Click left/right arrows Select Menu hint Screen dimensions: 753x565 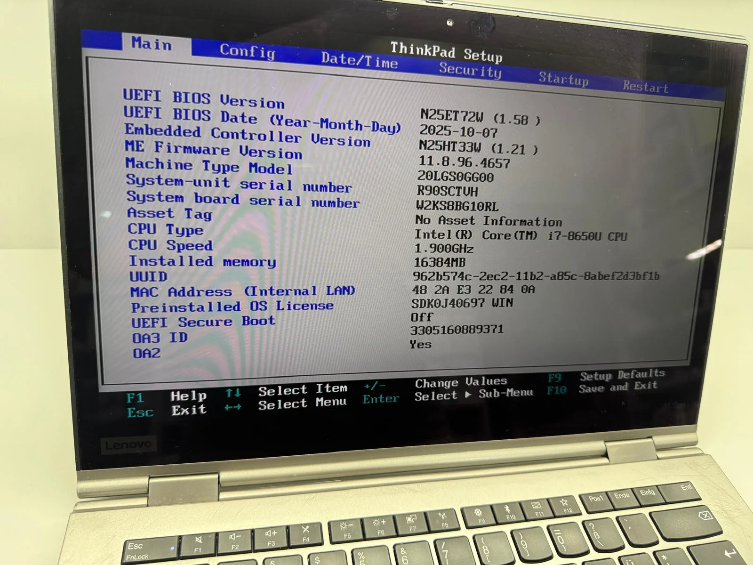[x=286, y=404]
